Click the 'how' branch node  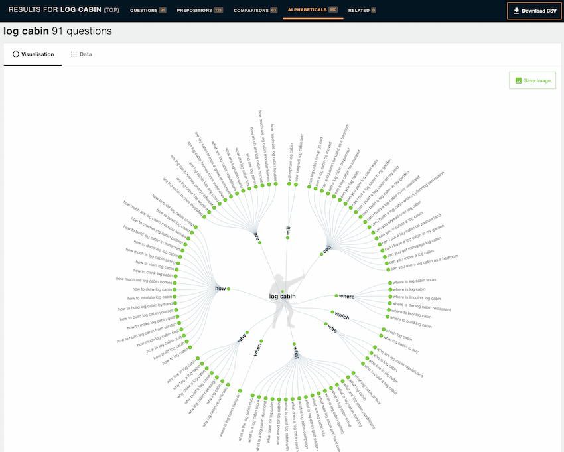(x=228, y=289)
